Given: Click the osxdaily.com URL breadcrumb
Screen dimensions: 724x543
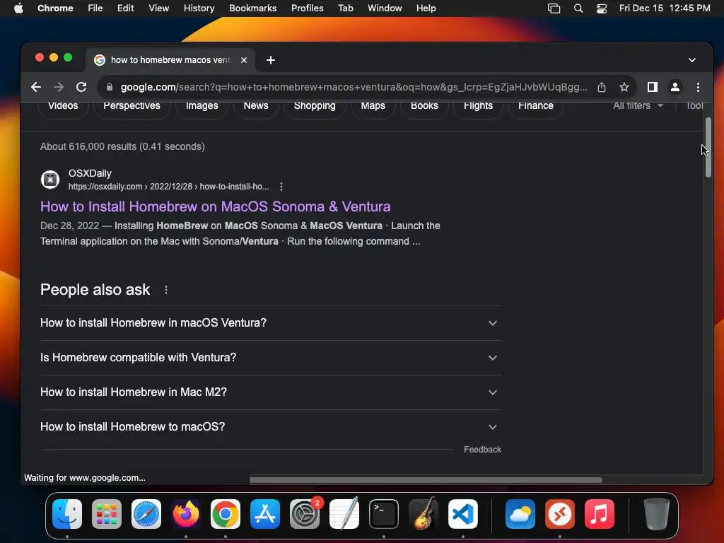Looking at the screenshot, I should (x=168, y=187).
